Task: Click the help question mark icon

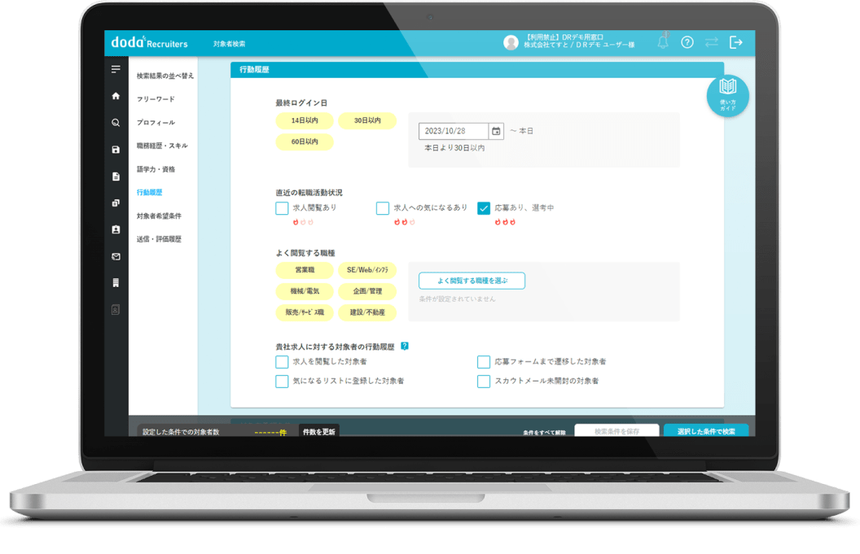Action: 687,42
